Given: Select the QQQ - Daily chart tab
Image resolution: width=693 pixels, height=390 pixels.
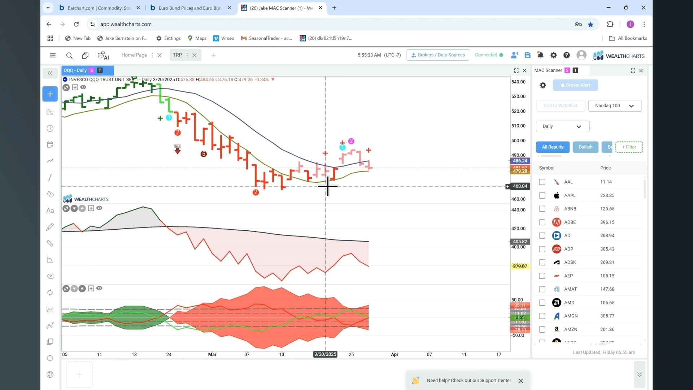Looking at the screenshot, I should (x=88, y=70).
